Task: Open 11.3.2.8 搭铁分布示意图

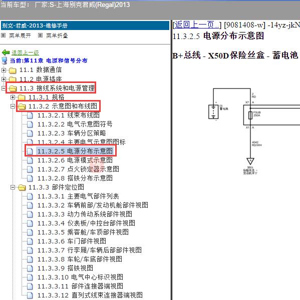Action: pos(75,178)
